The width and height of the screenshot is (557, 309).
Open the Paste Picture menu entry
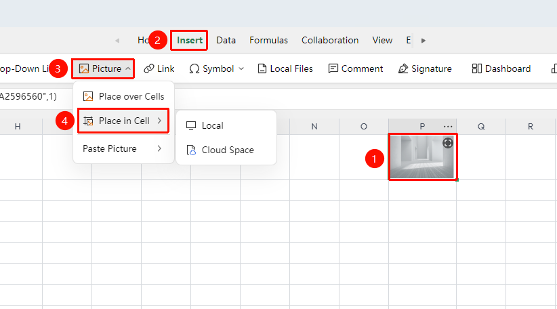pyautogui.click(x=123, y=148)
